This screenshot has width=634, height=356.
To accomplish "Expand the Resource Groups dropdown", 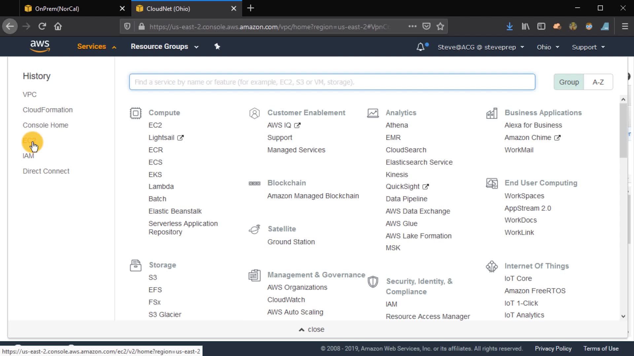I will [164, 46].
